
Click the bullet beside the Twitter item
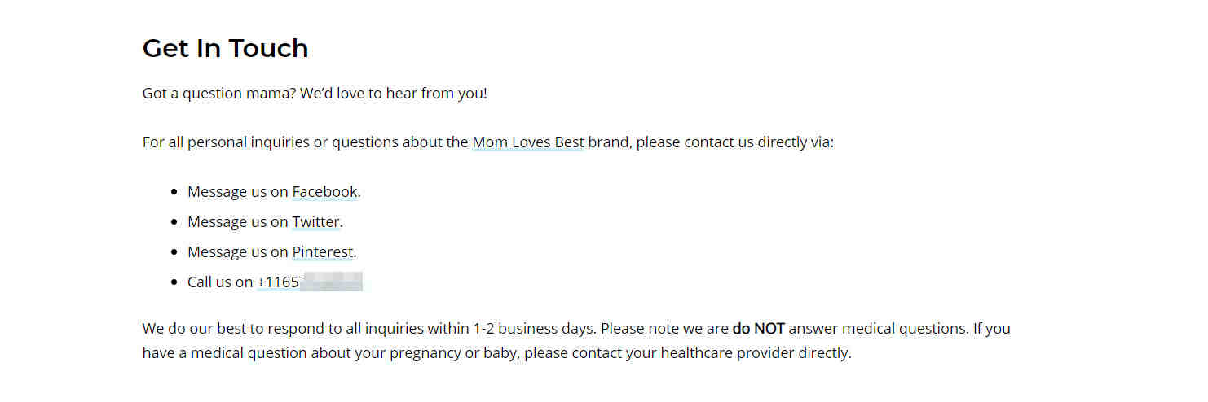pyautogui.click(x=174, y=222)
